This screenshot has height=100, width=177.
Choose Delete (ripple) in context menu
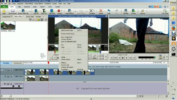point(66,59)
